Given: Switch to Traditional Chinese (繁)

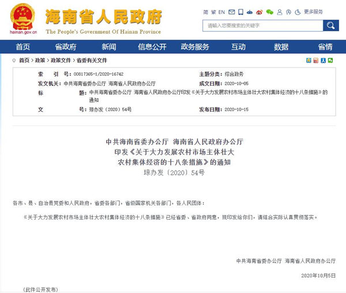Looking at the screenshot, I should click(213, 12).
